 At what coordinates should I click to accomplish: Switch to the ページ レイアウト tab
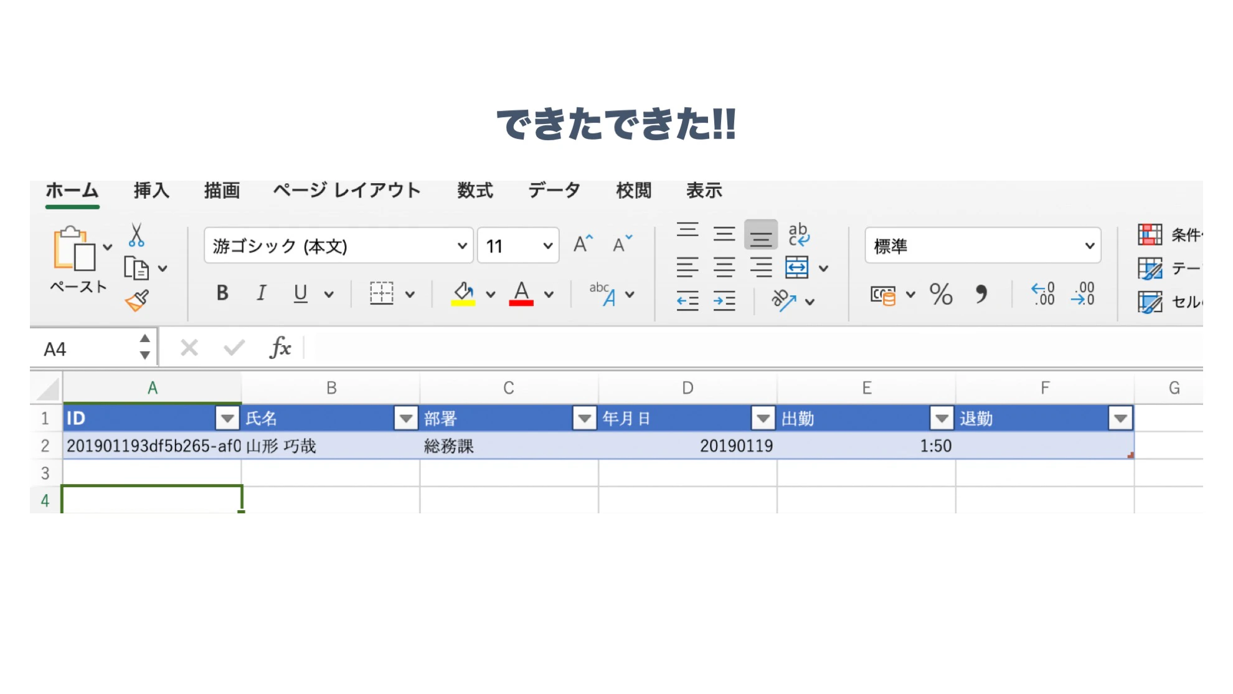coord(347,190)
